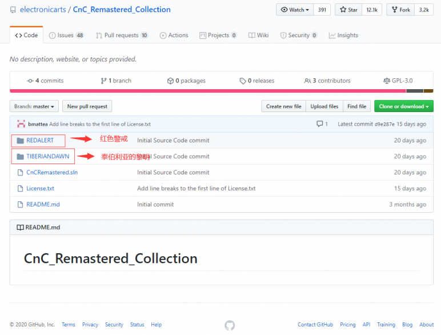Open the Security tab
Image resolution: width=441 pixels, height=335 pixels.
pyautogui.click(x=299, y=35)
